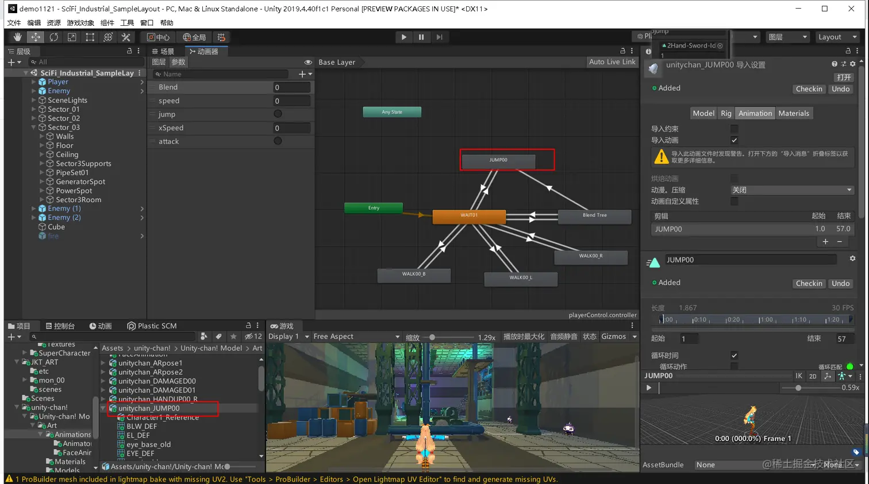Open the 游戏对象 menu

[x=80, y=23]
